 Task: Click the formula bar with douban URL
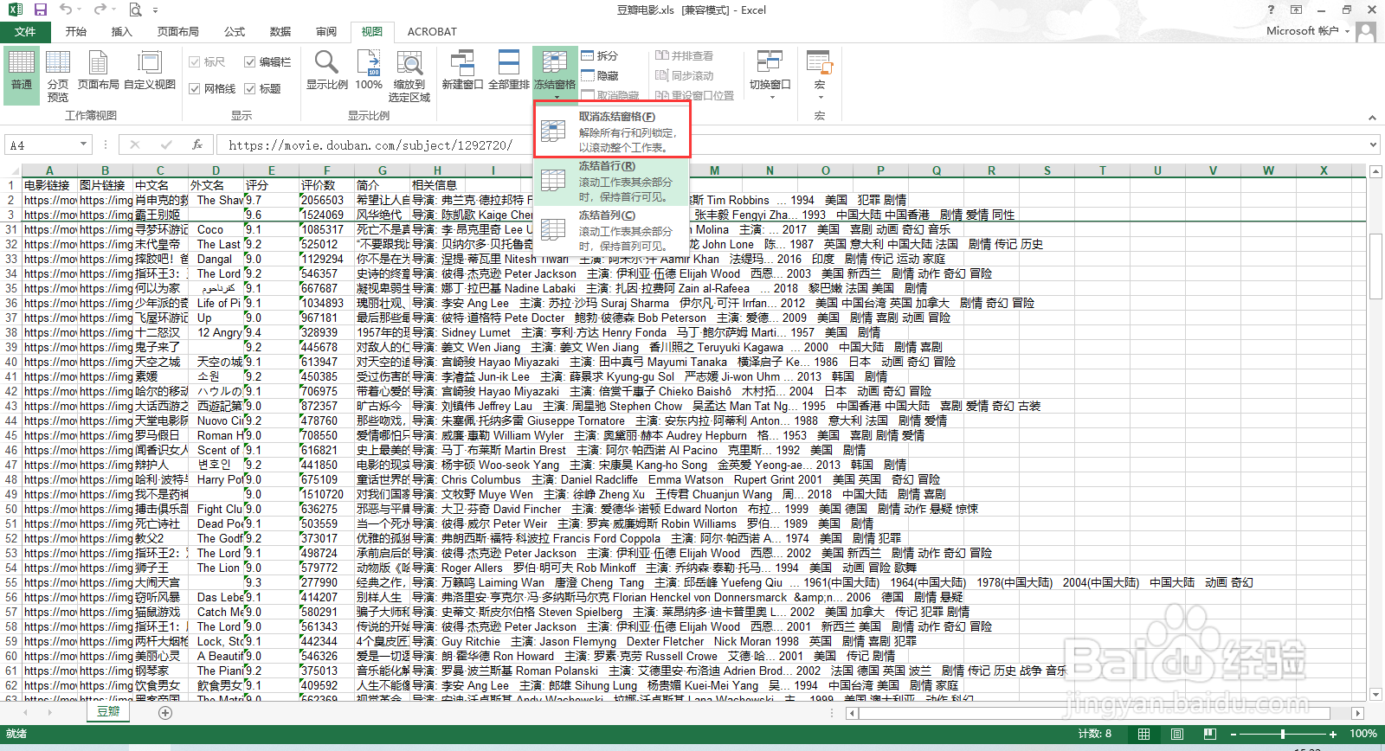tap(792, 145)
